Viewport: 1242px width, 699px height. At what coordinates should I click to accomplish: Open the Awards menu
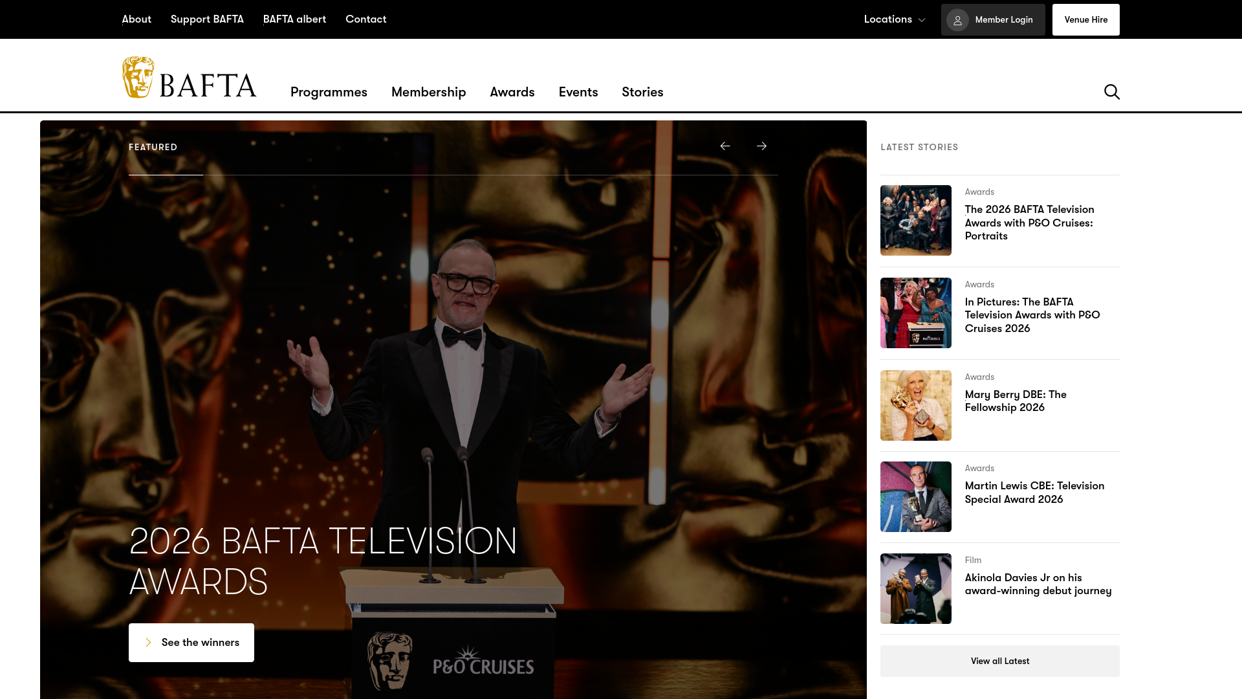click(x=512, y=92)
